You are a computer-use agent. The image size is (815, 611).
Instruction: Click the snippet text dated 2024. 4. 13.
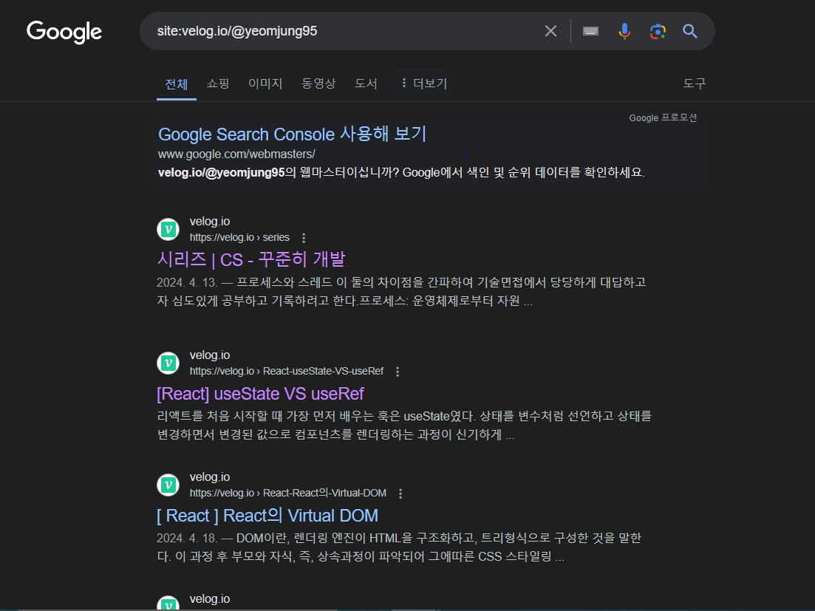[x=401, y=292]
